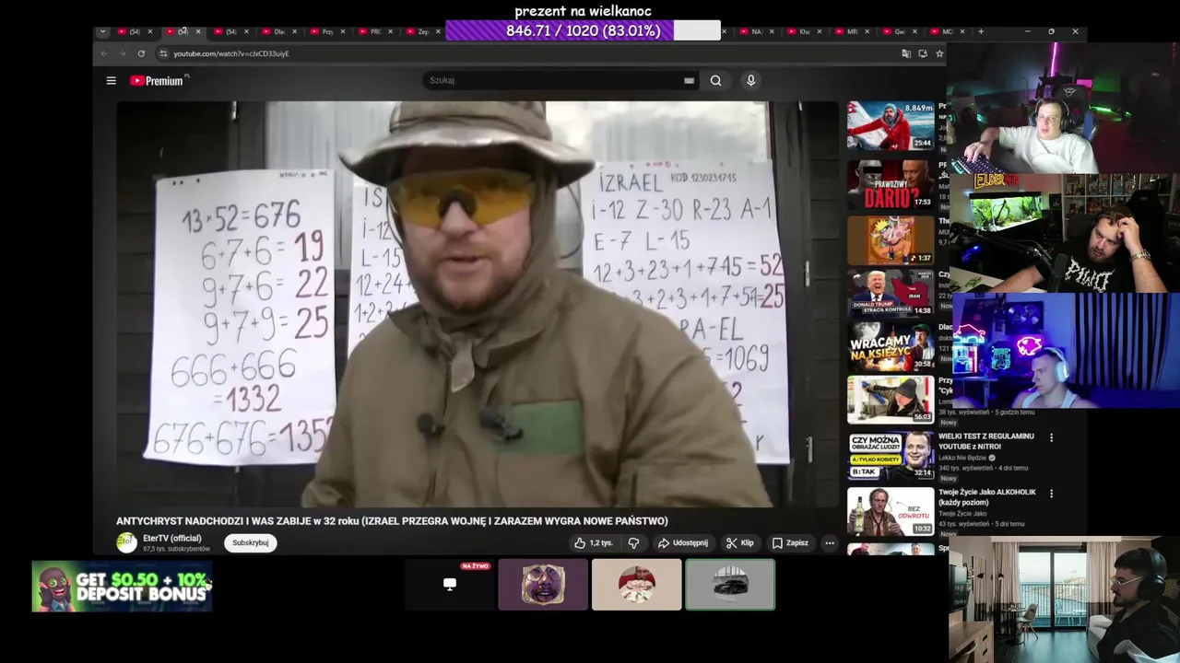
Task: Open the 56:03 recommended video thumbnail
Action: [891, 400]
